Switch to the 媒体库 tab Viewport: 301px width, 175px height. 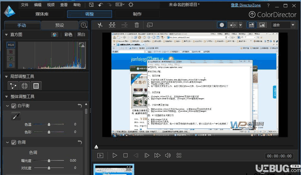(x=42, y=14)
